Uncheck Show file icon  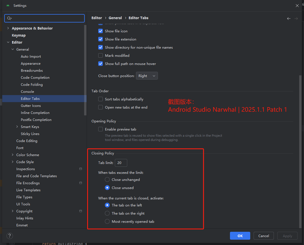[x=100, y=31]
